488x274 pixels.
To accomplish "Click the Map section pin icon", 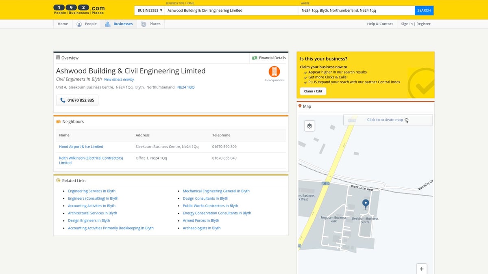I will (x=300, y=106).
